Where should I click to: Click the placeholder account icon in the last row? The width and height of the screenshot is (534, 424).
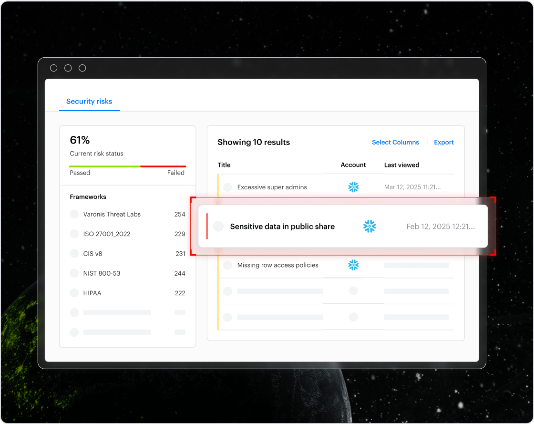coord(353,316)
